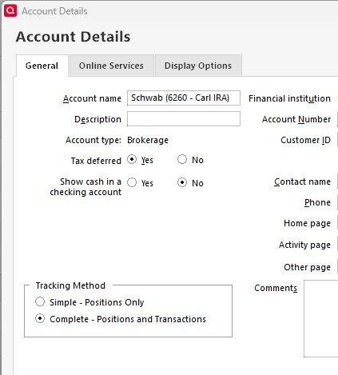Choose Yes for Show cash in checking account

click(x=132, y=183)
